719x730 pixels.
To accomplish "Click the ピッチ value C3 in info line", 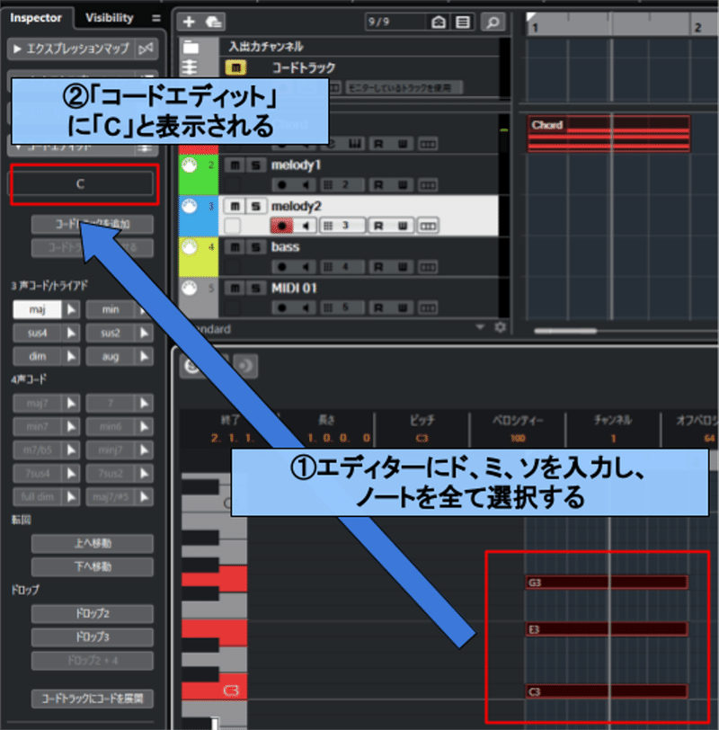I will pyautogui.click(x=422, y=438).
